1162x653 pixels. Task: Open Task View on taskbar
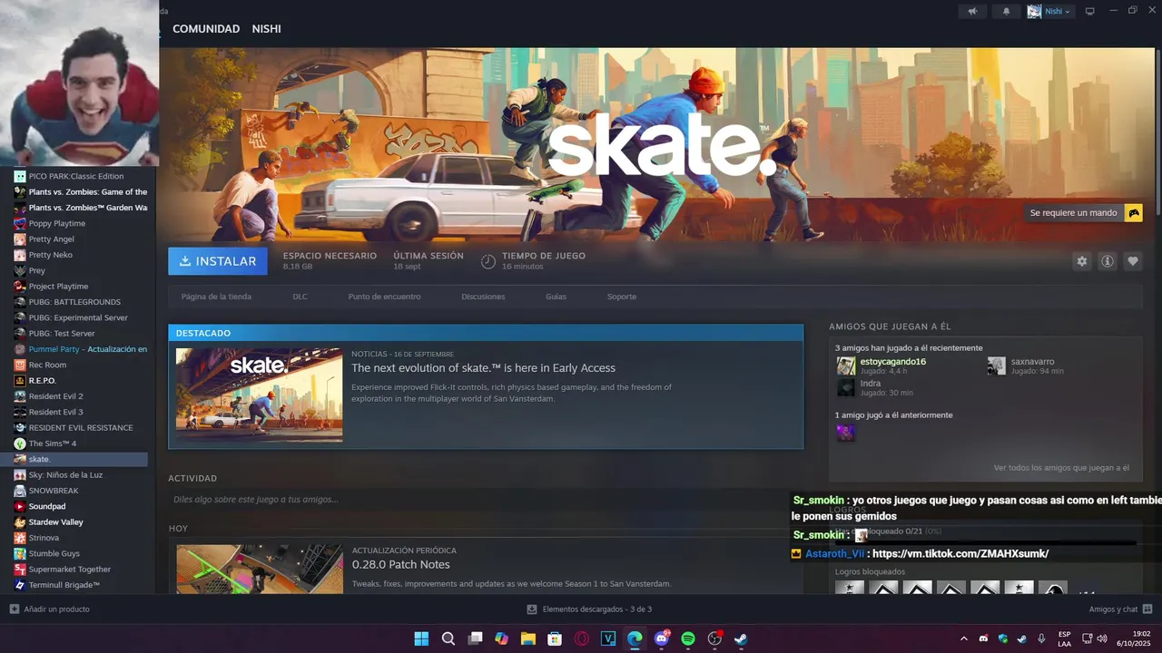point(475,638)
